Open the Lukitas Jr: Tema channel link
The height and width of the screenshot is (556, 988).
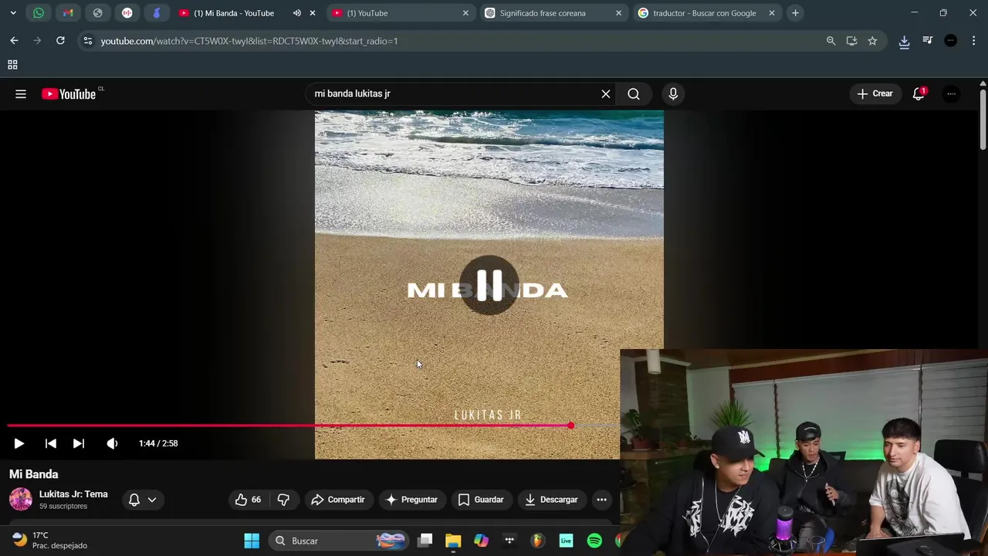pyautogui.click(x=73, y=494)
